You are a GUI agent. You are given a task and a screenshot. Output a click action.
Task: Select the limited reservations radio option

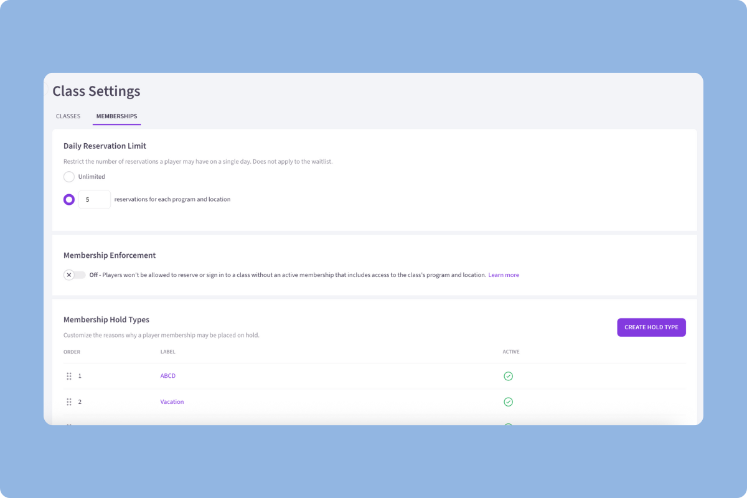(68, 199)
